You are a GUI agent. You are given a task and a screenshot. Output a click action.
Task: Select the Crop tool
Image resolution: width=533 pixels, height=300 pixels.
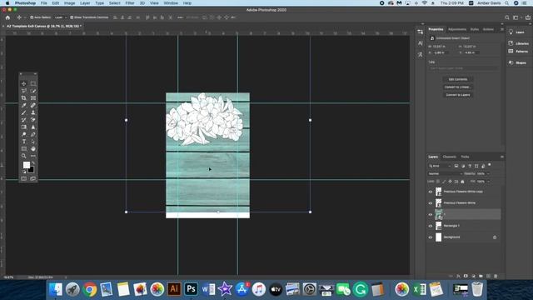point(24,98)
